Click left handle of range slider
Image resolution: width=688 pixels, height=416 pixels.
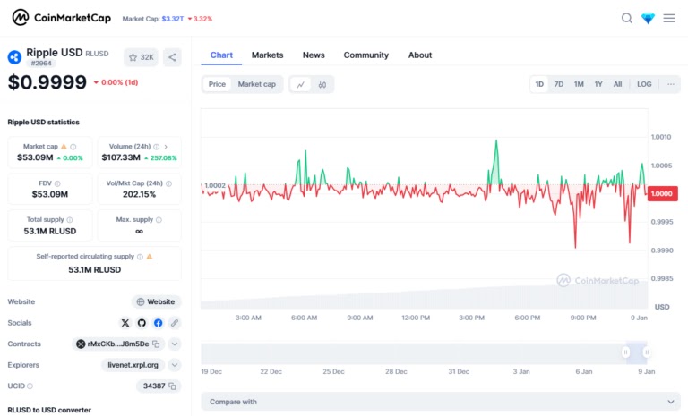(x=625, y=352)
